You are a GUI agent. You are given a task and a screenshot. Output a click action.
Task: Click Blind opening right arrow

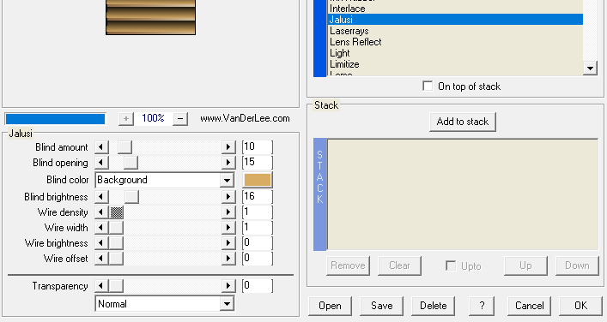point(228,163)
